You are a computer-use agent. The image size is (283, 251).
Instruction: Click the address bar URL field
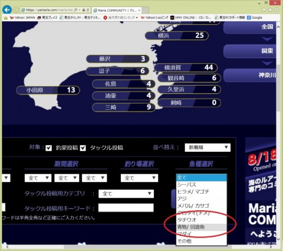pos(49,9)
